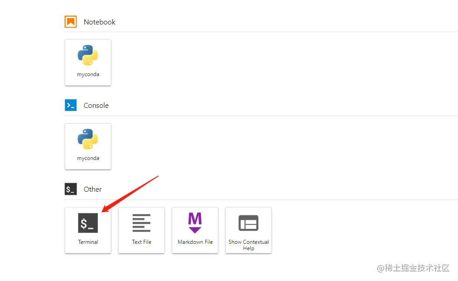Launch a myconda console from Console section
The image size is (458, 281).
coord(88,146)
